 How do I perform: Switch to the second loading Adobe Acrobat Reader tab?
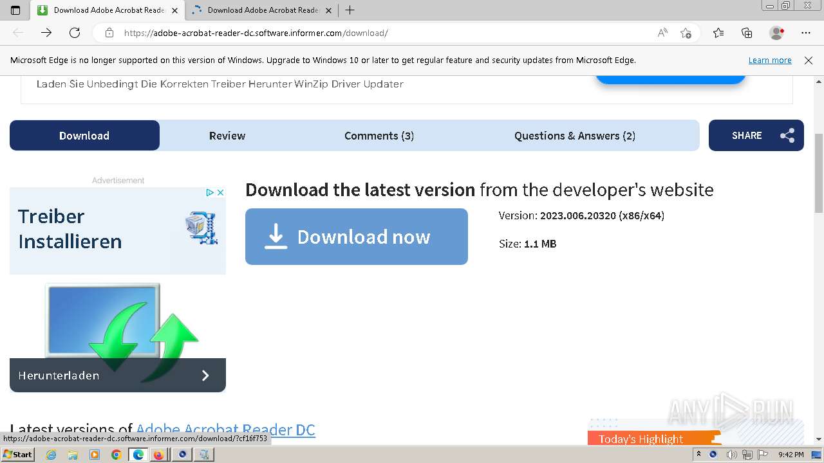pos(263,10)
